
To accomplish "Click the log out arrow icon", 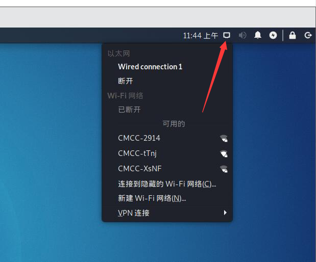I will [x=308, y=35].
